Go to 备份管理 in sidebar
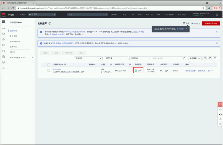Viewport: 223px width, 145px height. coord(13,36)
